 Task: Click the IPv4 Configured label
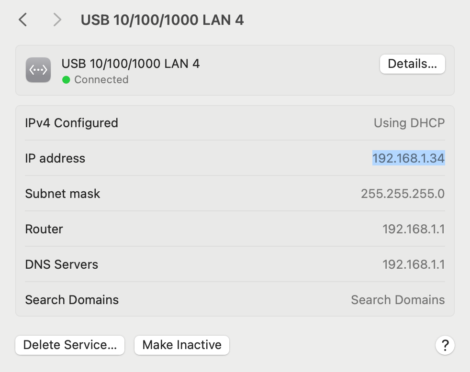pos(71,123)
